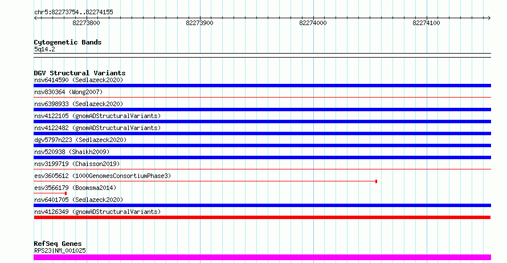
Task: Click the Cytogenetic Bands track title
Action: click(x=68, y=42)
